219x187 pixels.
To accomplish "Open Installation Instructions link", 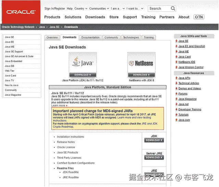I will pyautogui.click(x=70, y=137).
